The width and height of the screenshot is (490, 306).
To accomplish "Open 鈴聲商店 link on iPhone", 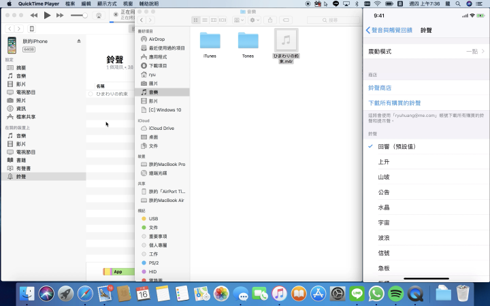I will point(380,88).
